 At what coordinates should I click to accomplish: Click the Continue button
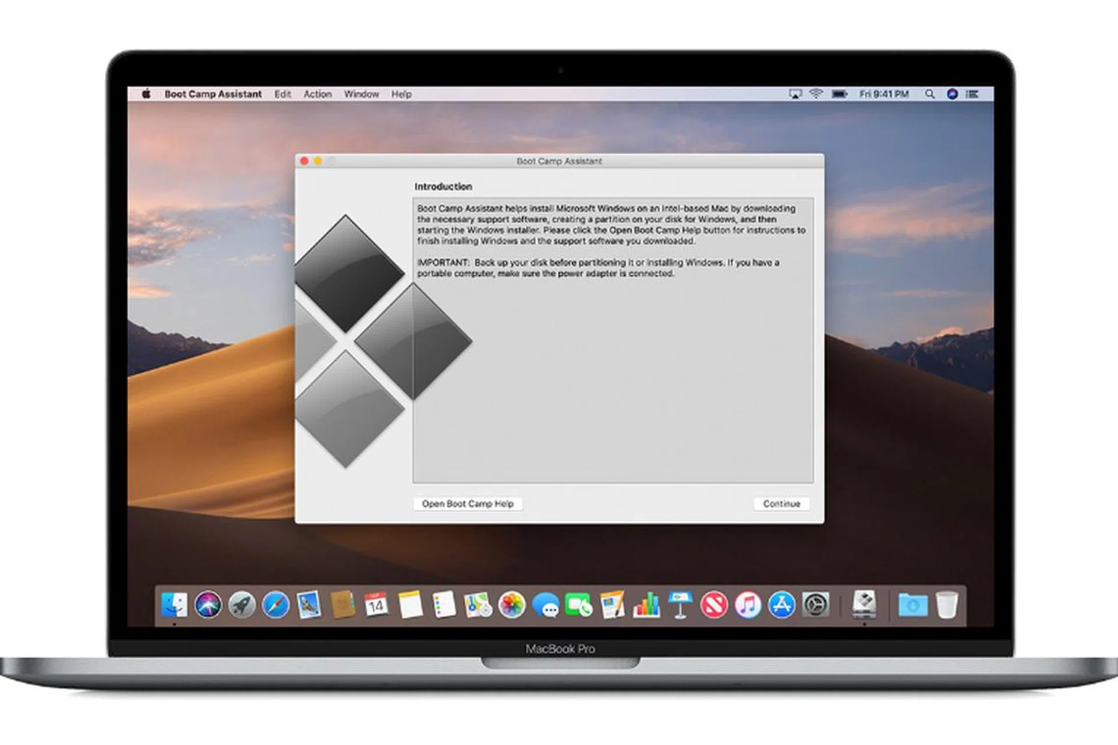[781, 503]
